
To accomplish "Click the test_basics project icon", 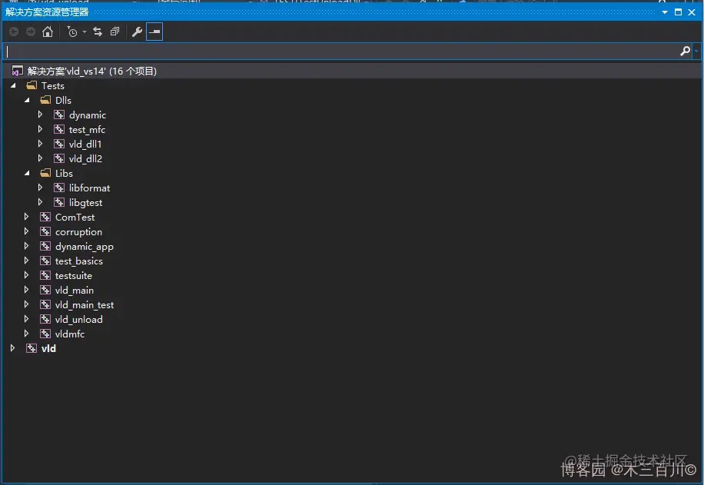I will click(x=45, y=261).
